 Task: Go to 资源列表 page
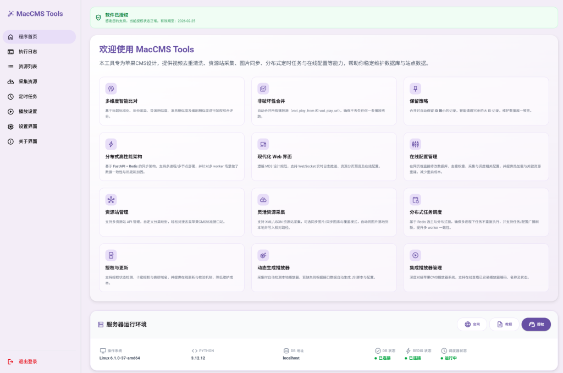point(27,67)
